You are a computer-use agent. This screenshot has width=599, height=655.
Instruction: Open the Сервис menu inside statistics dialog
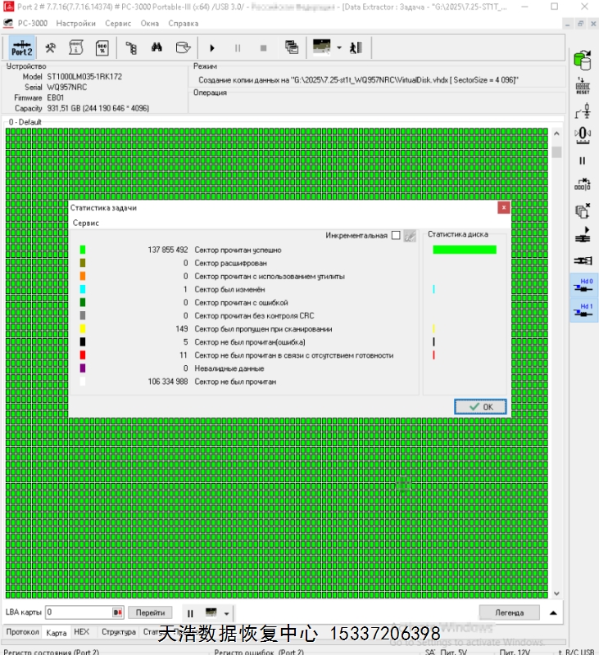(x=86, y=223)
